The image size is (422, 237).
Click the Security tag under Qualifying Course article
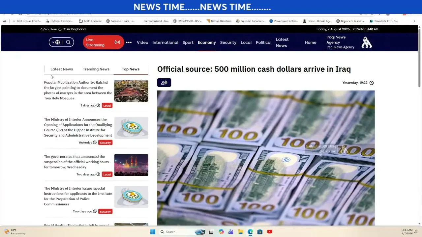tap(105, 143)
